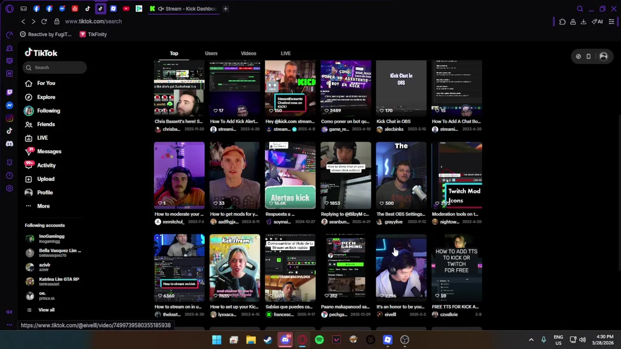Open the TikFinity bookmark
Image resolution: width=621 pixels, height=349 pixels.
coord(93,34)
